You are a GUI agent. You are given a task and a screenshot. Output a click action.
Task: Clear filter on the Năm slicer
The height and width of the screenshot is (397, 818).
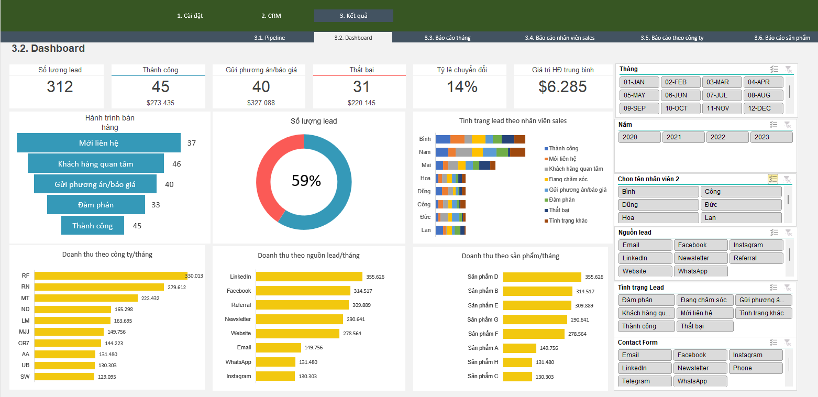(788, 125)
